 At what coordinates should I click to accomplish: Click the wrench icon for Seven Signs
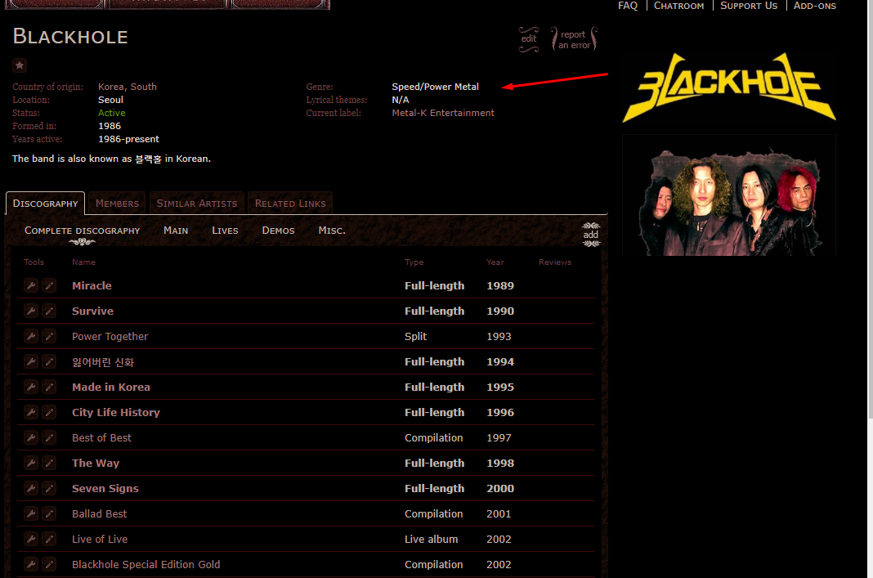point(31,488)
